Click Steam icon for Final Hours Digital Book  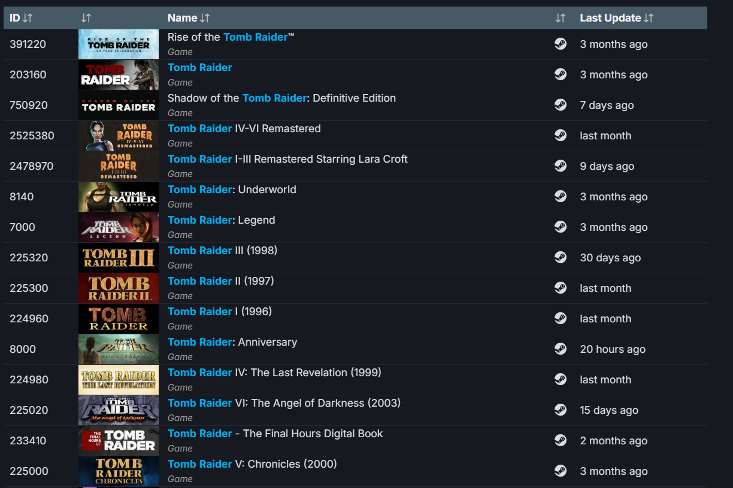(x=561, y=440)
